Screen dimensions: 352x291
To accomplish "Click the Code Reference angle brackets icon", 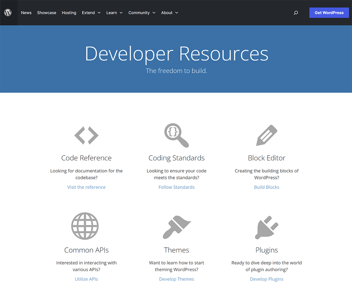I will pyautogui.click(x=86, y=135).
